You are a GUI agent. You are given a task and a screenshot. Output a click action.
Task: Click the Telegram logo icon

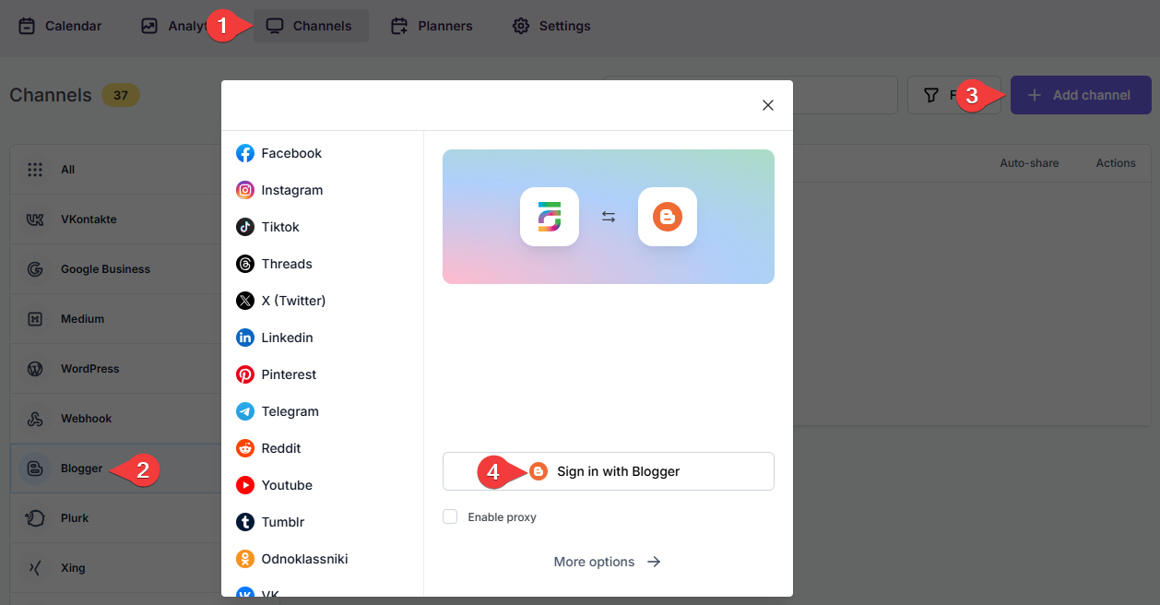[245, 411]
